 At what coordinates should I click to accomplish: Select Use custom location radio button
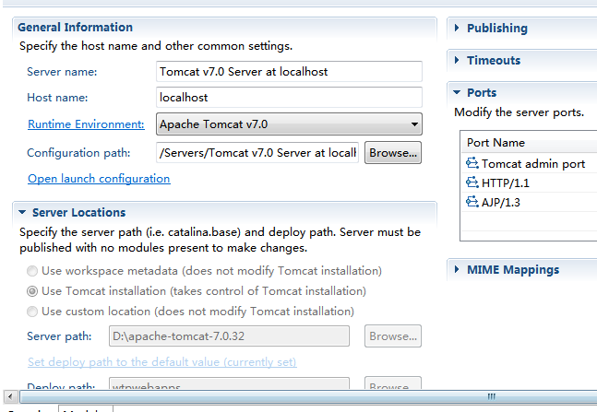click(x=32, y=312)
